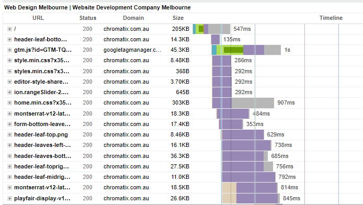Expand the editor-style-share request row
The image size is (363, 205).
9,82
